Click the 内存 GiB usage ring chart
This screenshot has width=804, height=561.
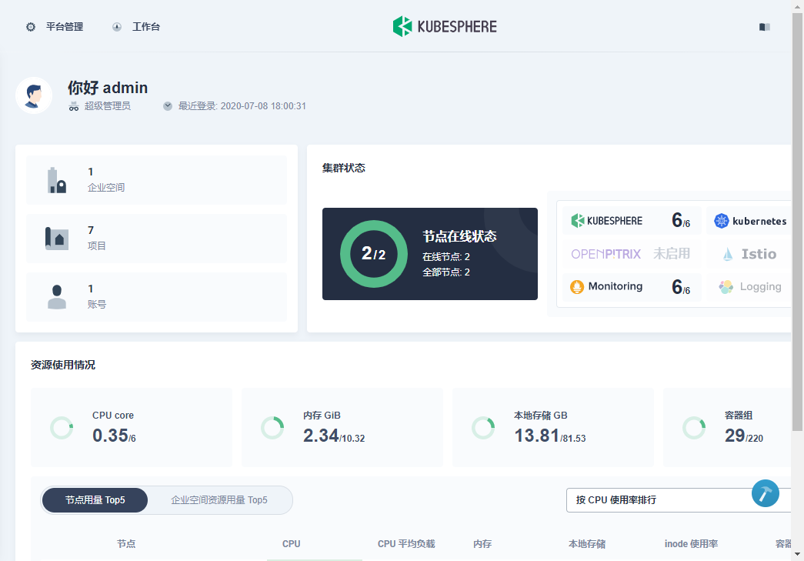(x=272, y=428)
